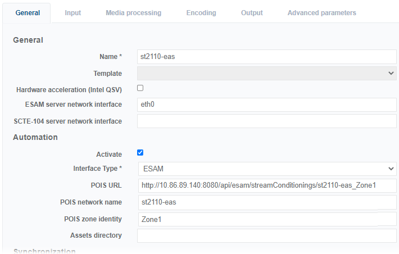Click the Template dropdown arrow
Image resolution: width=399 pixels, height=254 pixels.
[x=391, y=73]
